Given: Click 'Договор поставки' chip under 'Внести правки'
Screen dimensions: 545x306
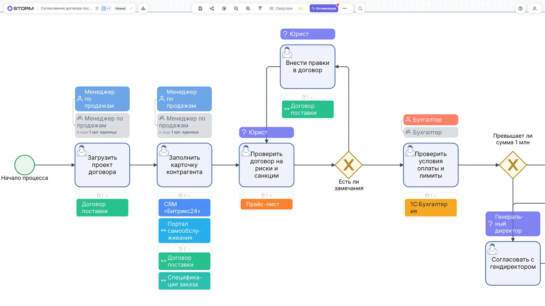Looking at the screenshot, I should tap(308, 109).
